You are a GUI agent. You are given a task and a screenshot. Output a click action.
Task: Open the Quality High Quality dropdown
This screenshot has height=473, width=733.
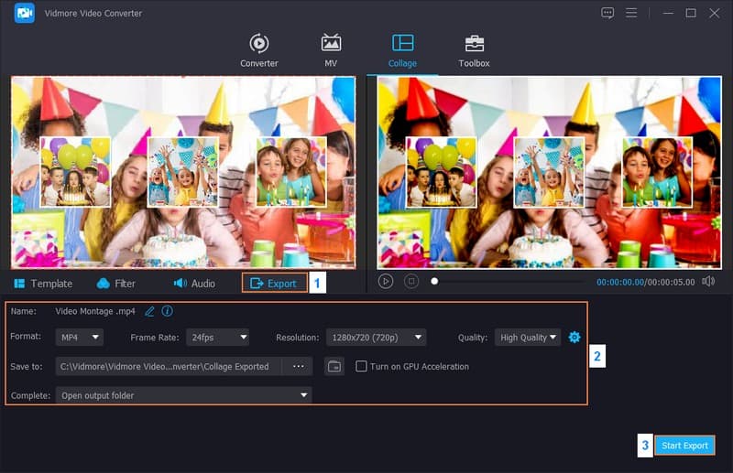pos(528,338)
